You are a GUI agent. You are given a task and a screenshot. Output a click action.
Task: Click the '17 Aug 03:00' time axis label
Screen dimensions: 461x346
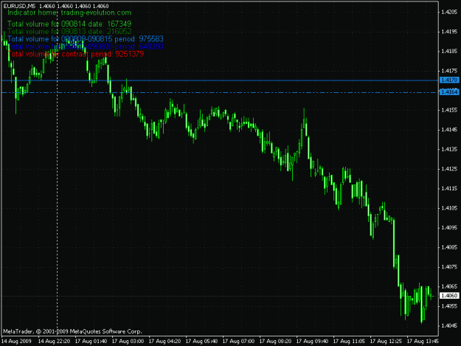[128, 342]
